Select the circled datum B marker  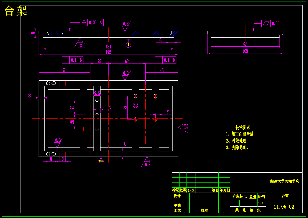click(x=101, y=161)
